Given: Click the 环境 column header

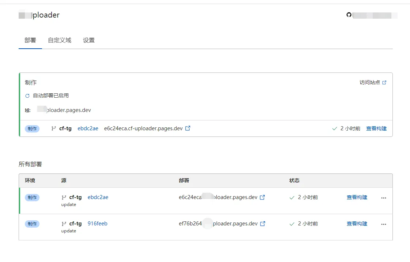Looking at the screenshot, I should 30,180.
